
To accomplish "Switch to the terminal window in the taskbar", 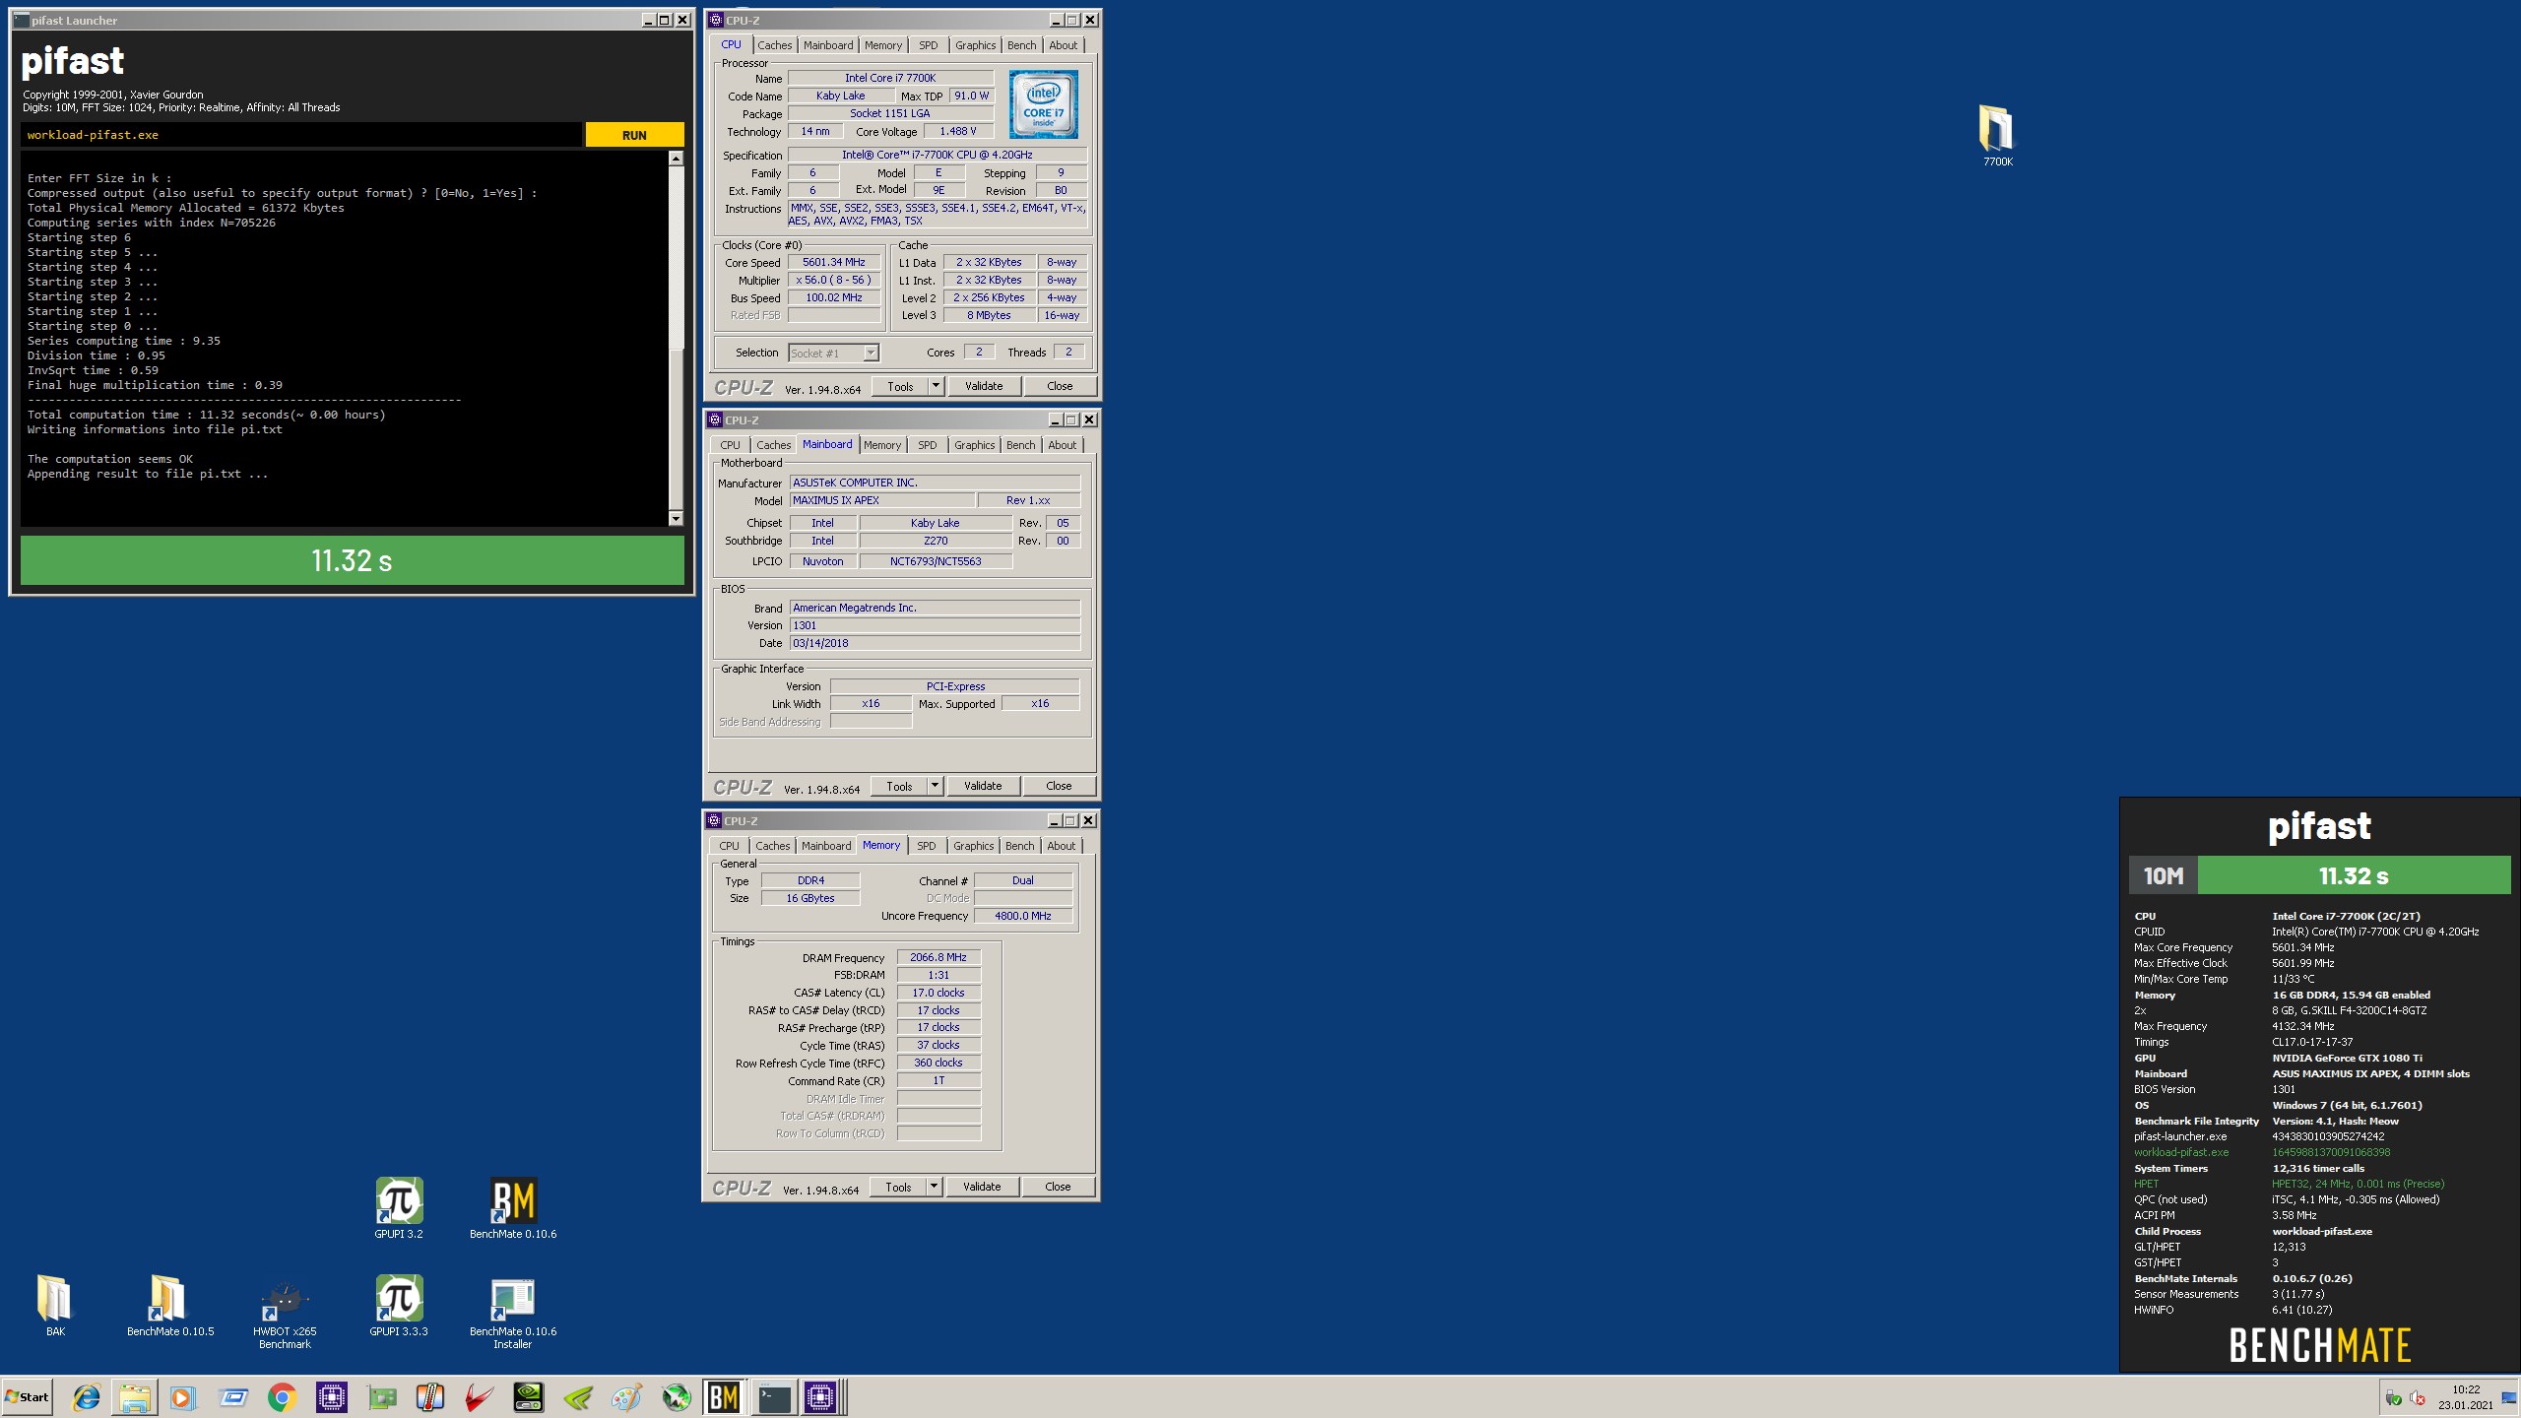I will 773,1396.
